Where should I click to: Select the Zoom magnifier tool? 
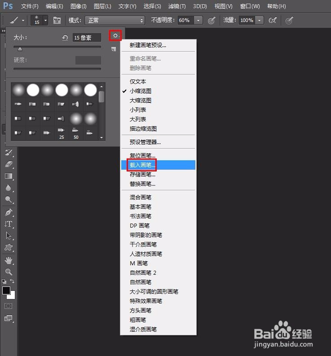[x=9, y=272]
